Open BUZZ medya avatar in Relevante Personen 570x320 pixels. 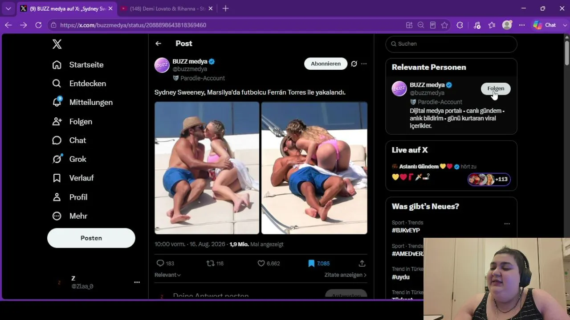(399, 88)
